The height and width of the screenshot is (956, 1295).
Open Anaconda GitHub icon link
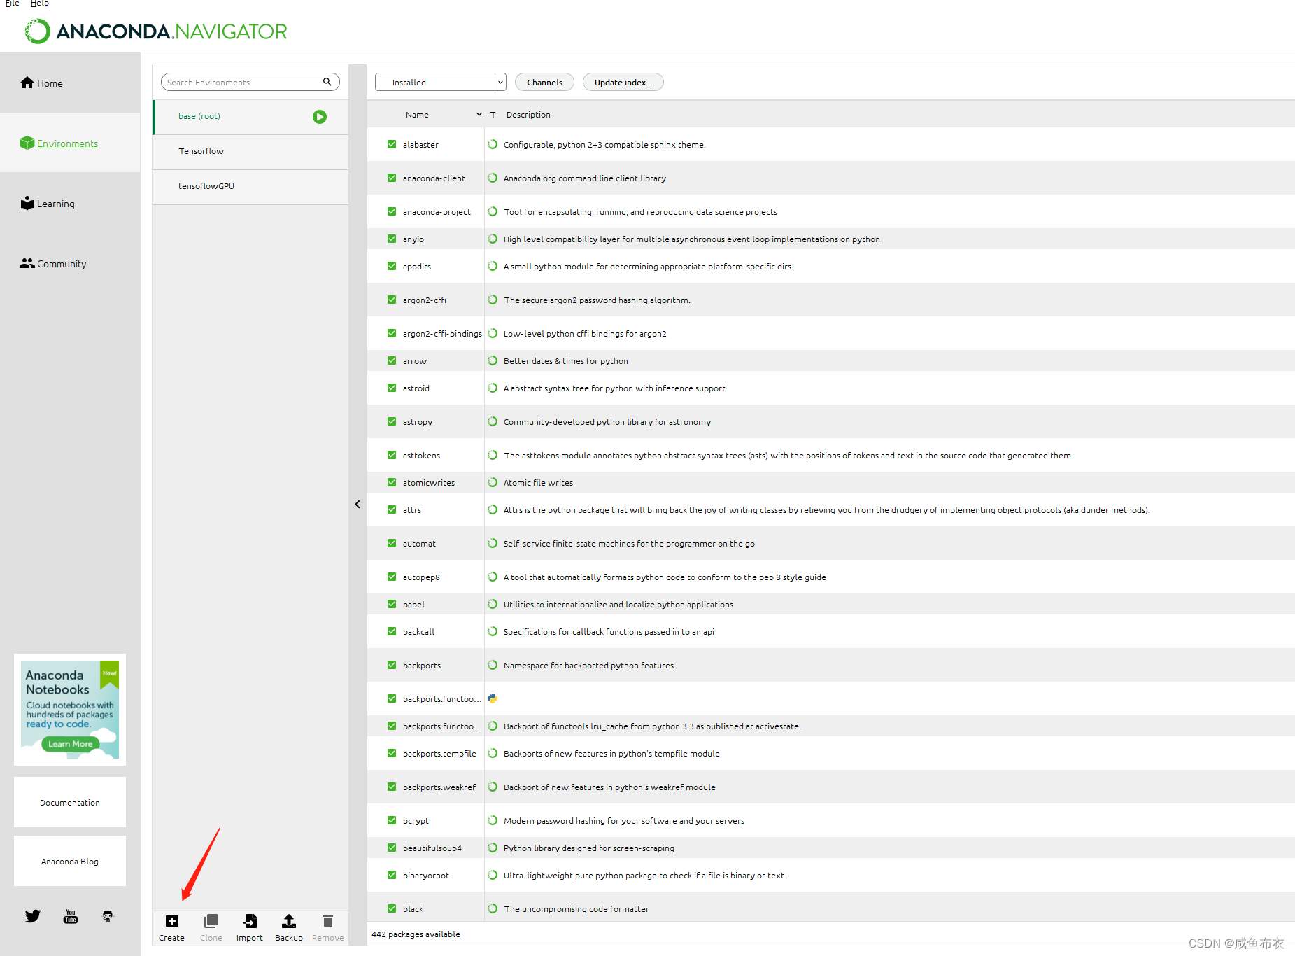tap(107, 916)
